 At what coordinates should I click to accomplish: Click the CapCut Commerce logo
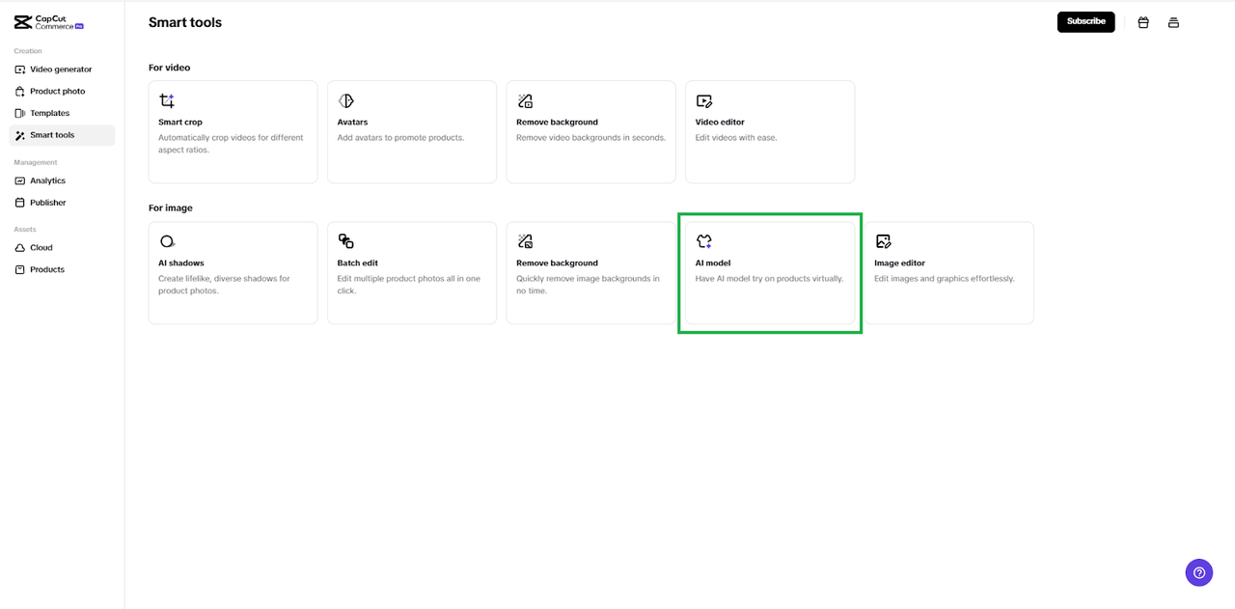[49, 22]
